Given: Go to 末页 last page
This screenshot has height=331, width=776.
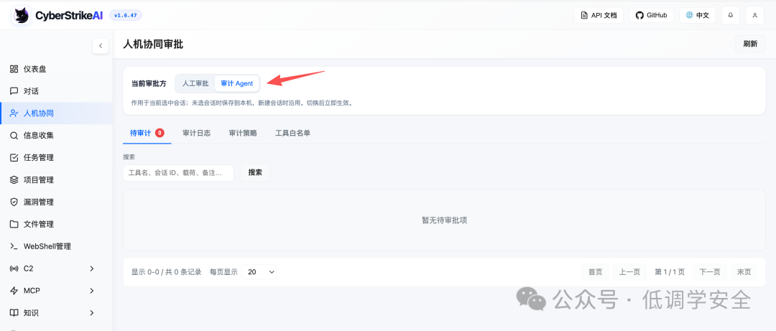Looking at the screenshot, I should pyautogui.click(x=744, y=271).
